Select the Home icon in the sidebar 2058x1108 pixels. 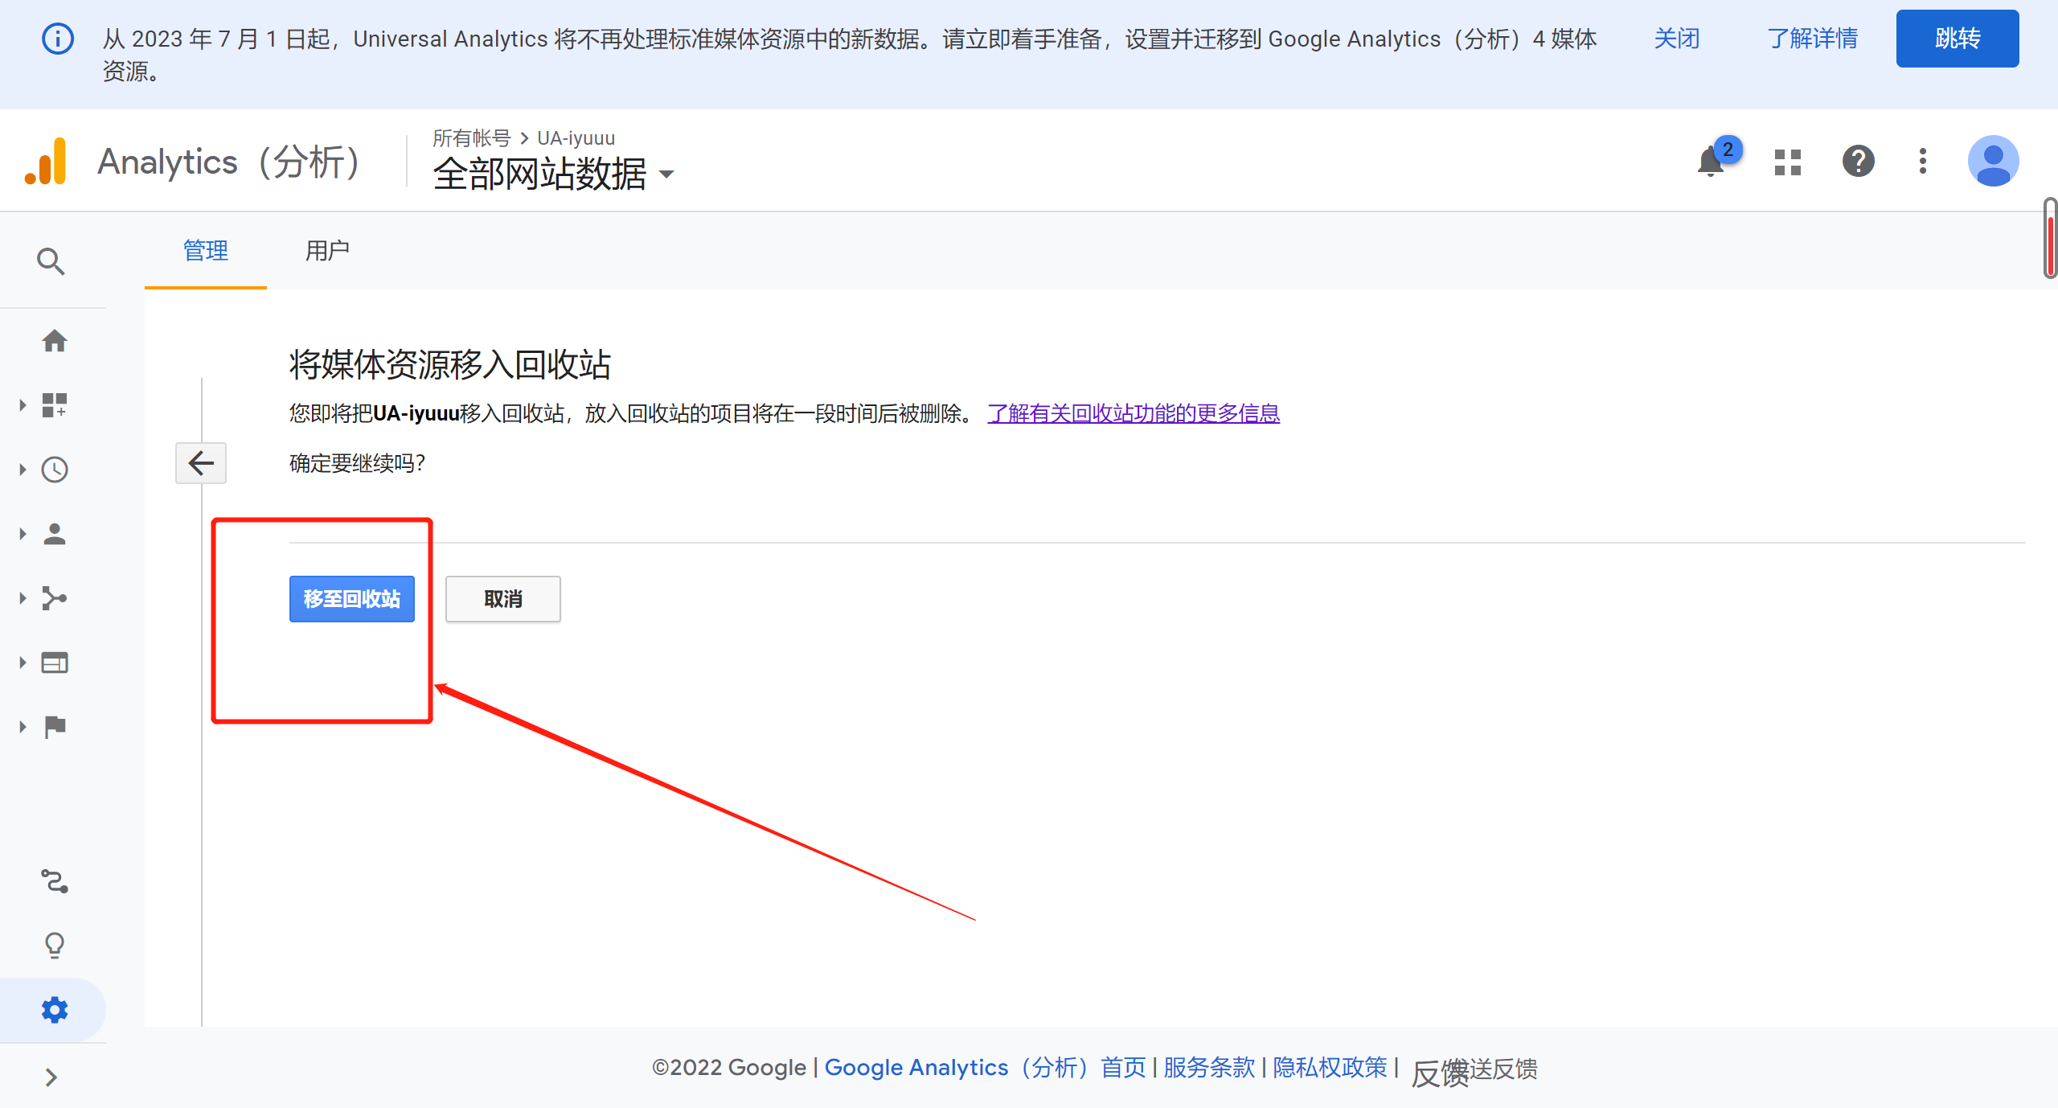point(54,340)
